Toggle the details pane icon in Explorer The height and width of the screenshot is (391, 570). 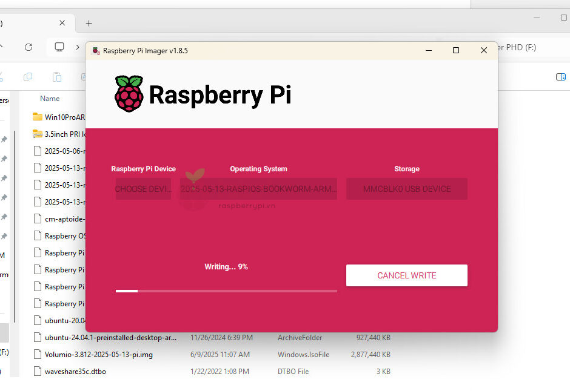560,77
